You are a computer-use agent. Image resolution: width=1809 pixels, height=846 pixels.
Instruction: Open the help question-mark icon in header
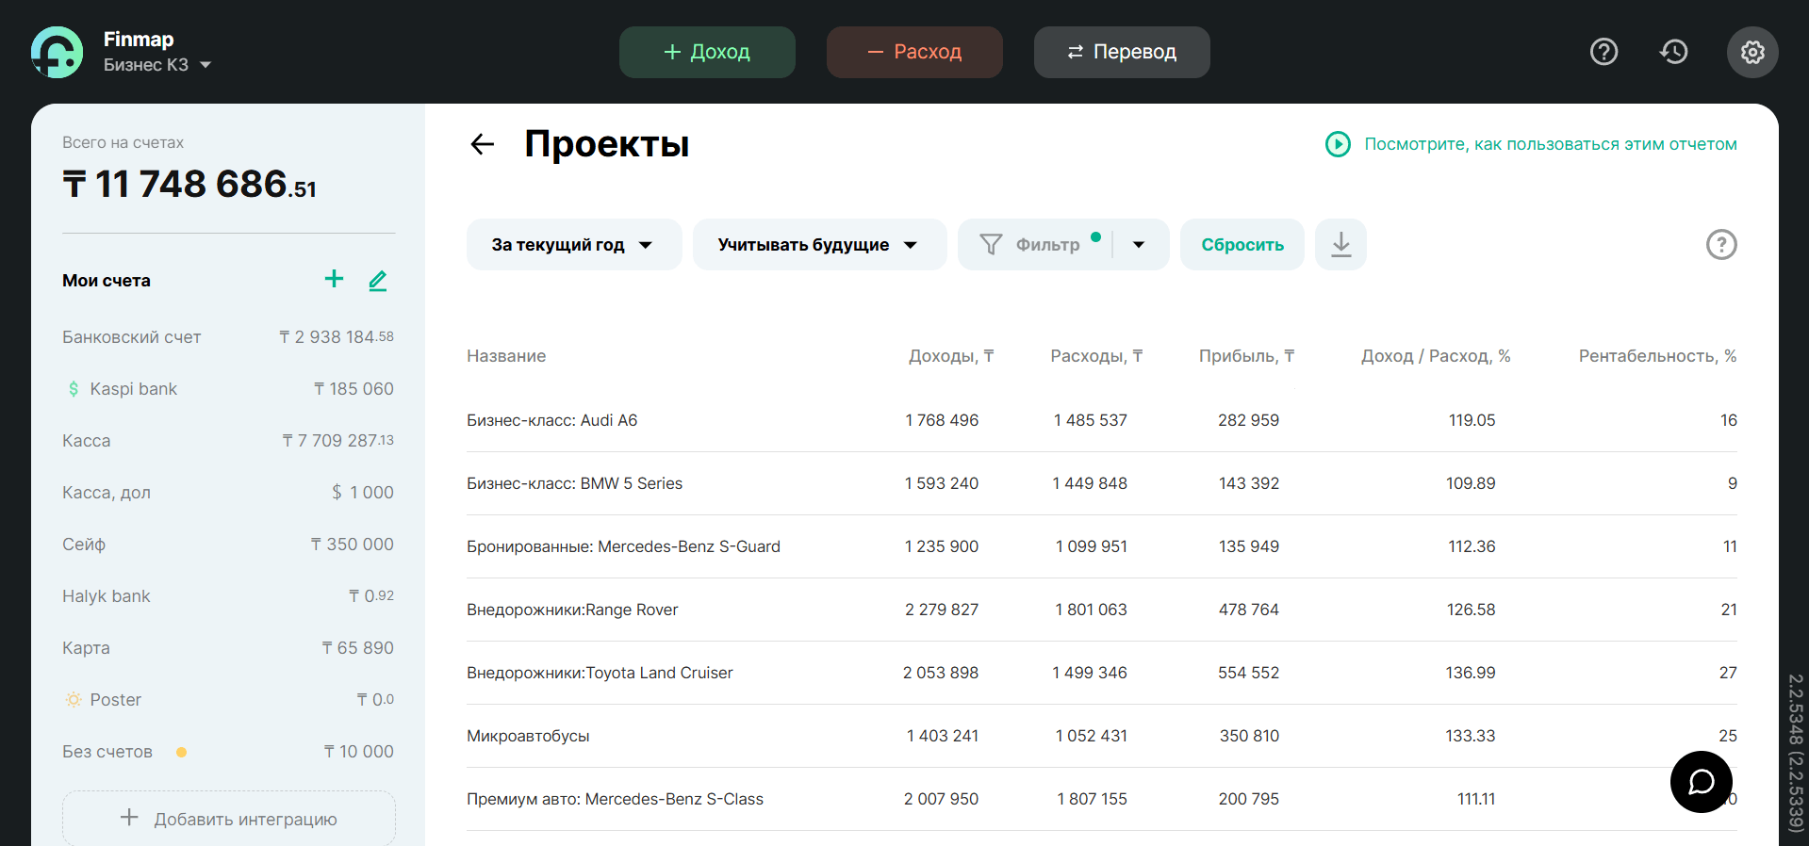pyautogui.click(x=1603, y=52)
